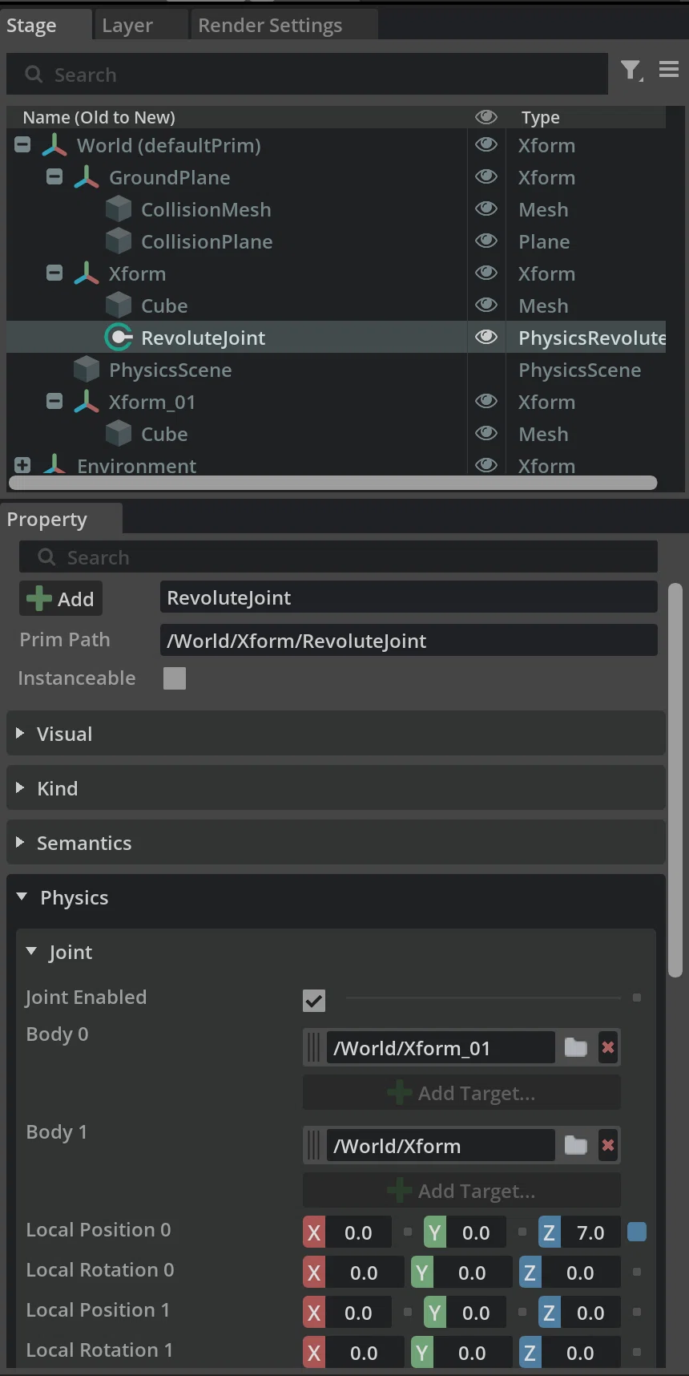Expand the Environment tree node
The image size is (689, 1376).
pyautogui.click(x=22, y=465)
